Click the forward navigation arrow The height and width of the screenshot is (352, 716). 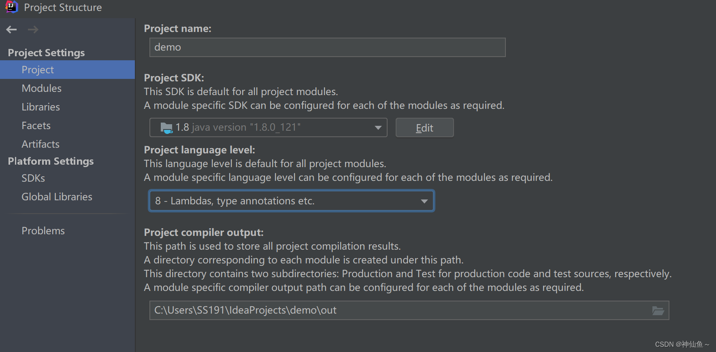point(33,30)
